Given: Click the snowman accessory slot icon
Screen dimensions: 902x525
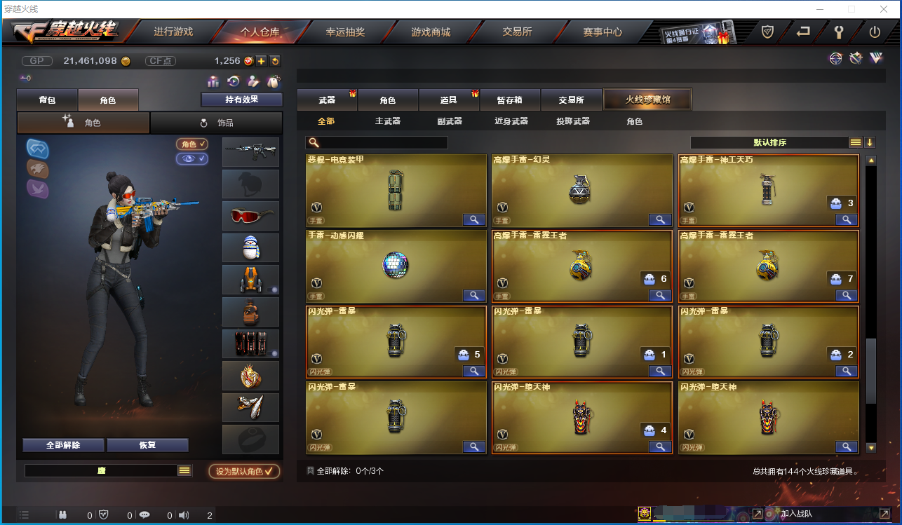Looking at the screenshot, I should [x=250, y=248].
